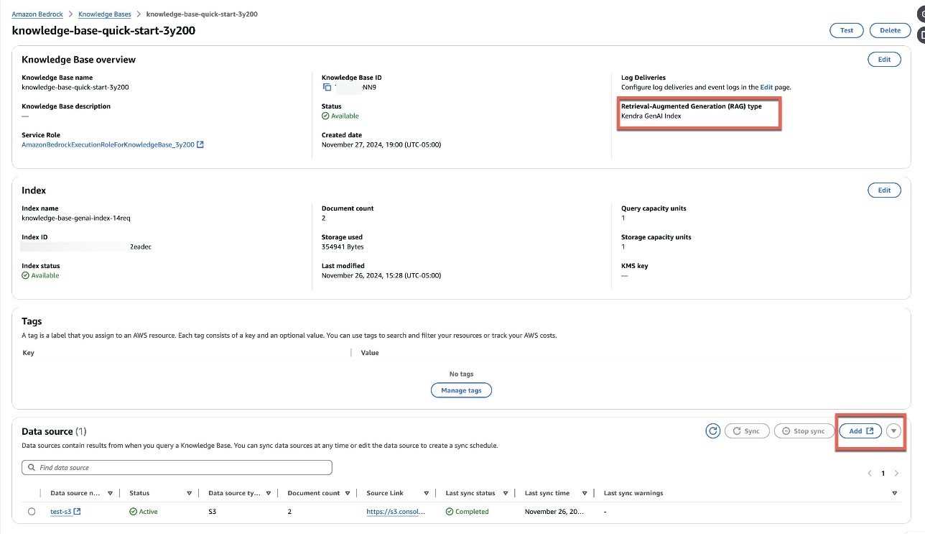
Task: Sort by Last sync warnings column
Action: (895, 493)
